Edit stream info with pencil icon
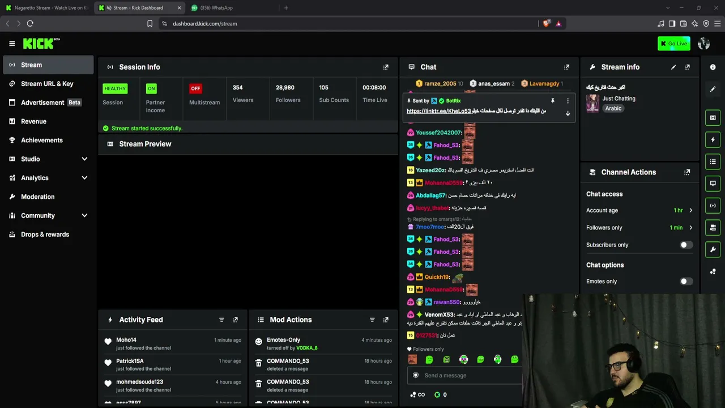The width and height of the screenshot is (725, 408). [x=673, y=67]
